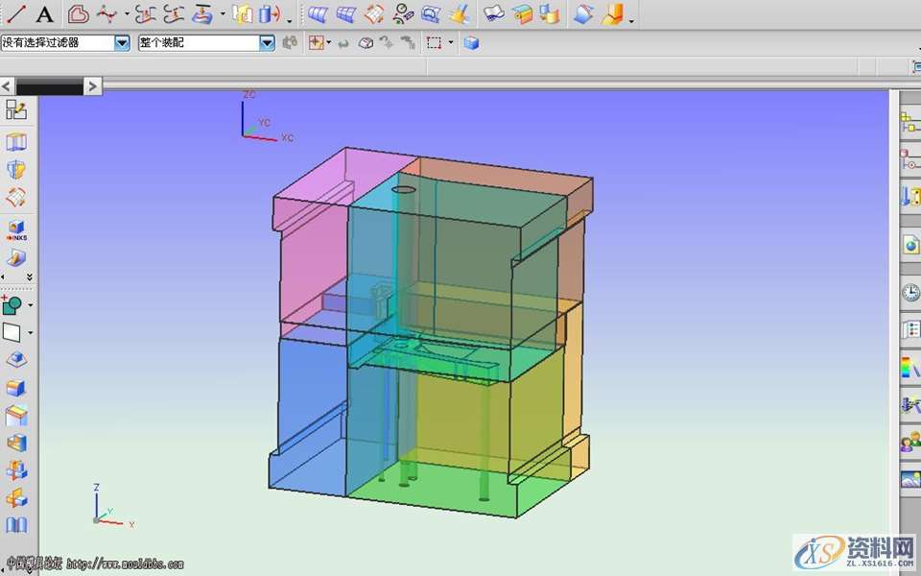Click the open book icon in left toolbar
The image size is (921, 576).
pos(16,525)
